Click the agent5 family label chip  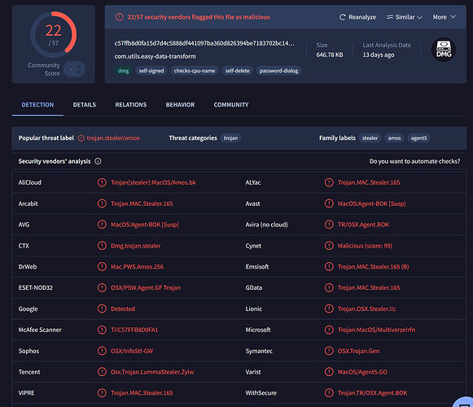[x=419, y=138]
